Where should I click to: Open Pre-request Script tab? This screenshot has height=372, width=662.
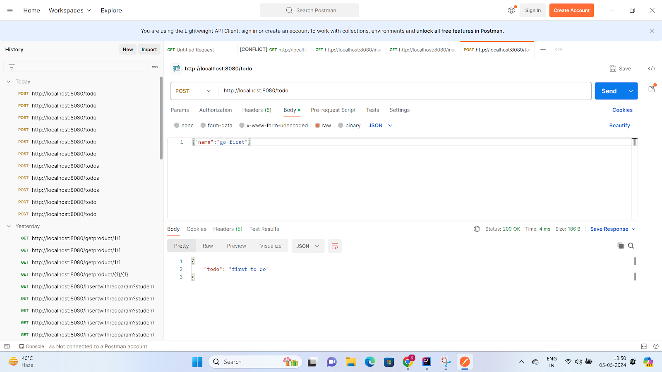333,110
